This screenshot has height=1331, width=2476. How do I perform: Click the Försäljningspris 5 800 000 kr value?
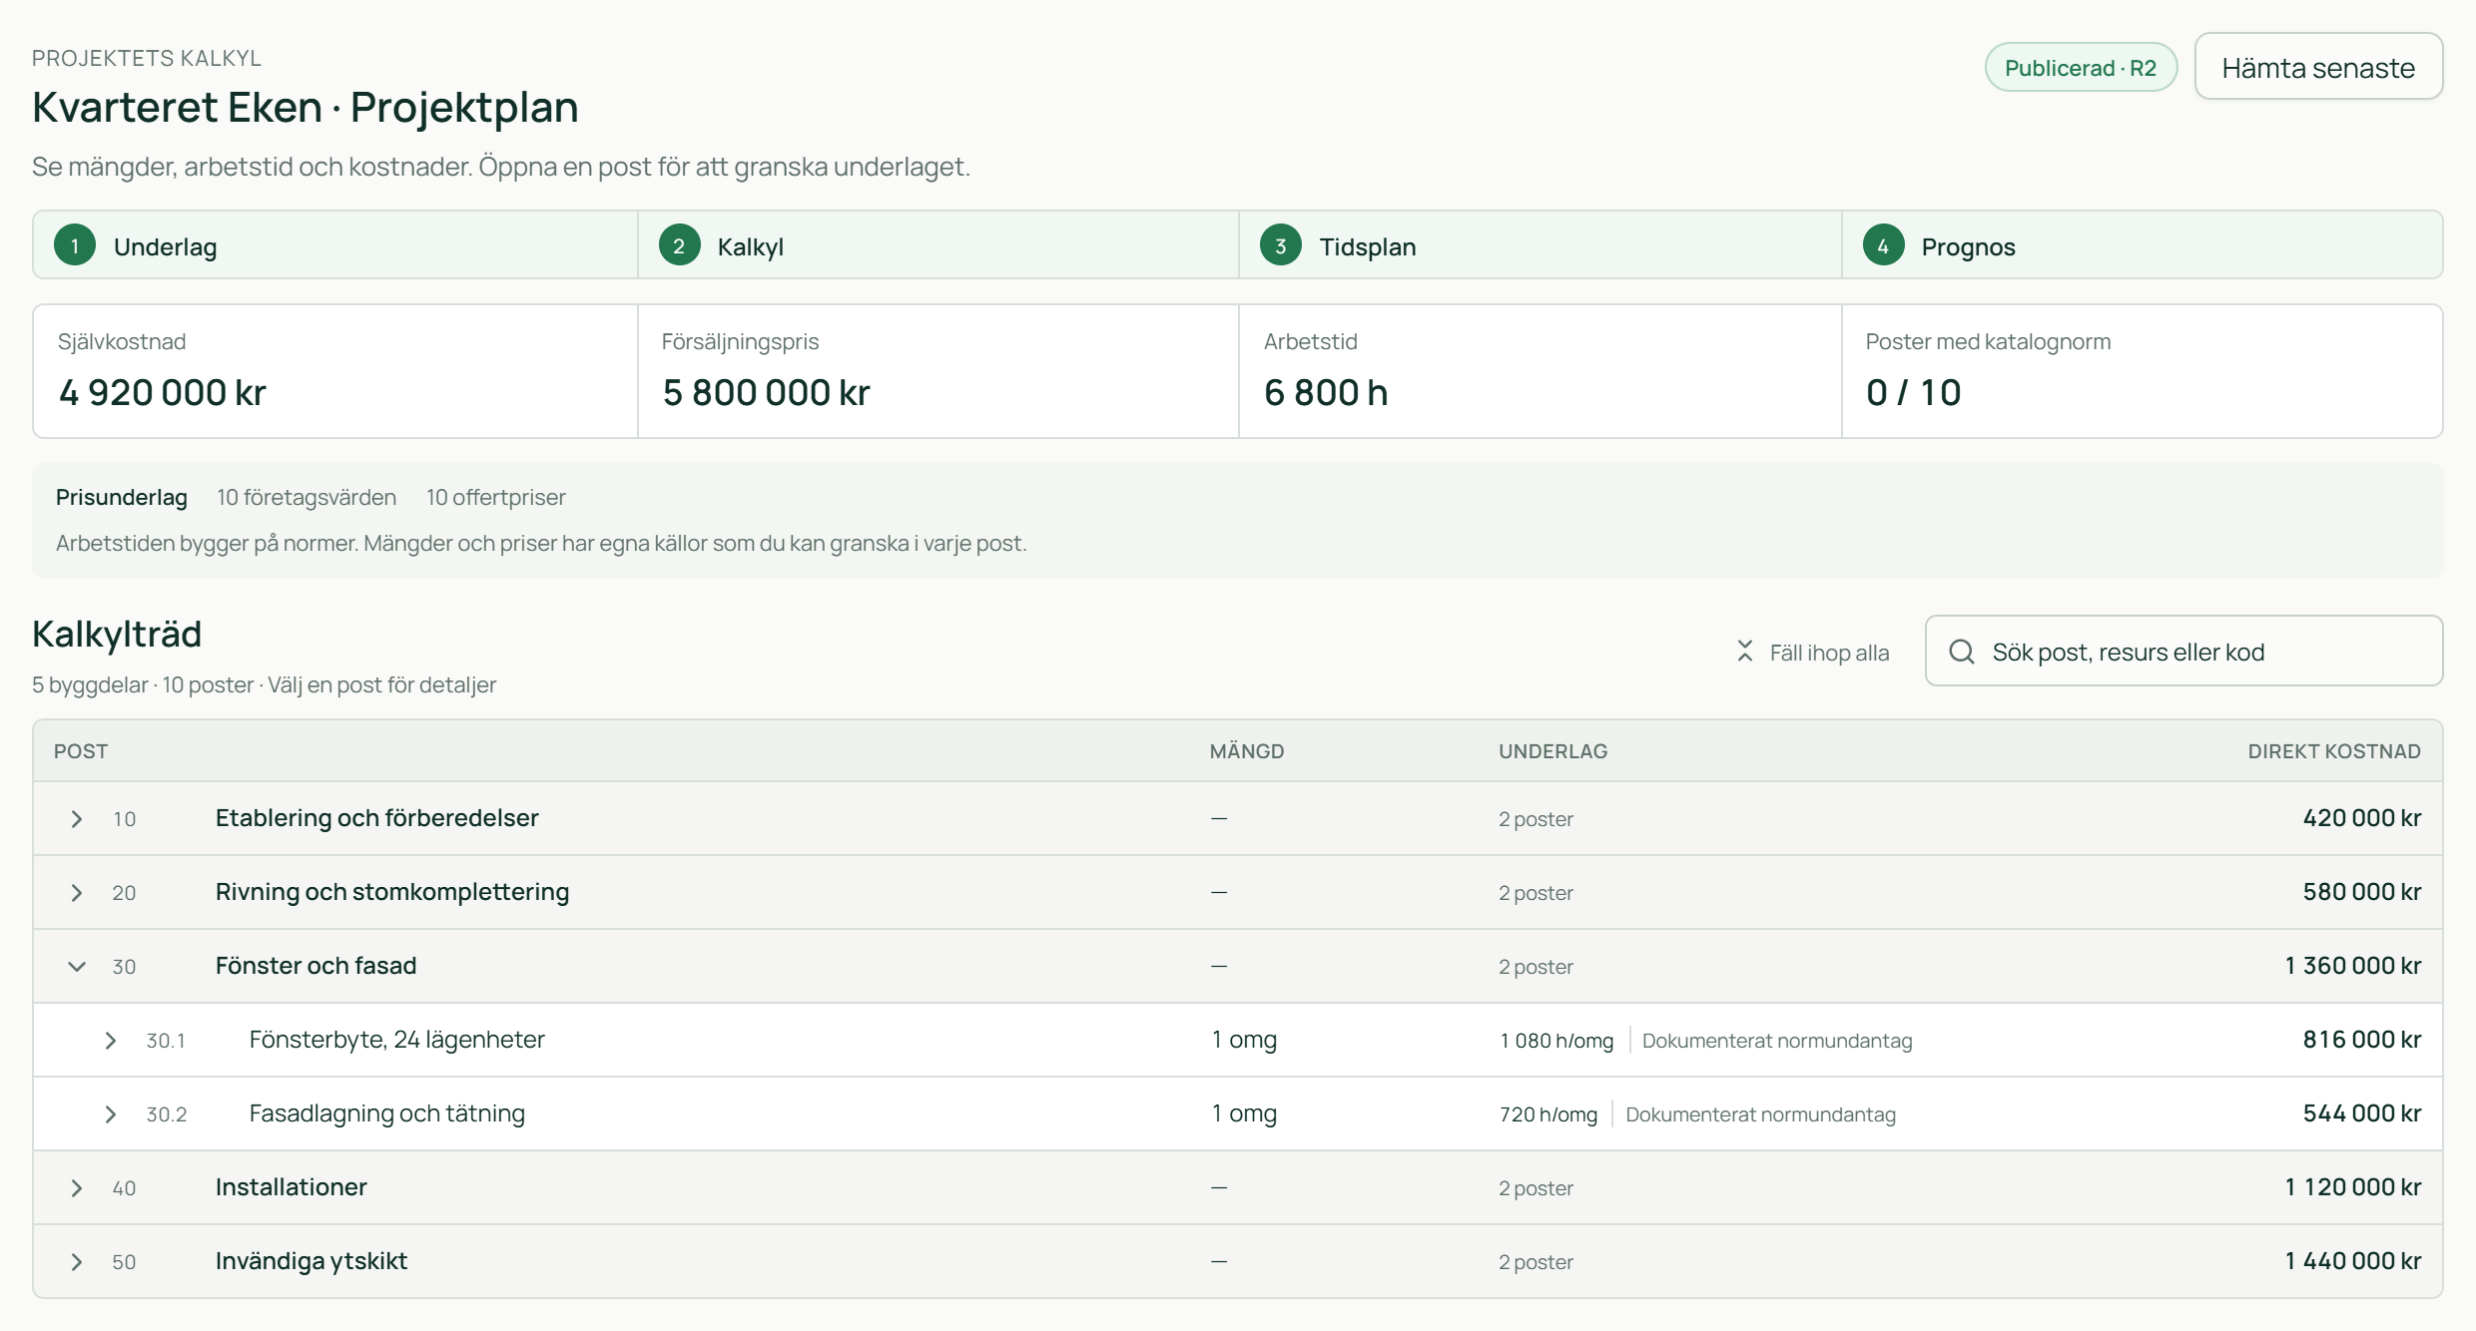tap(766, 392)
